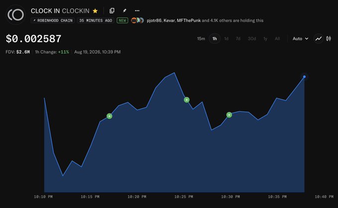The height and width of the screenshot is (208, 338).
Task: Select the 15m time range
Action: tap(201, 39)
